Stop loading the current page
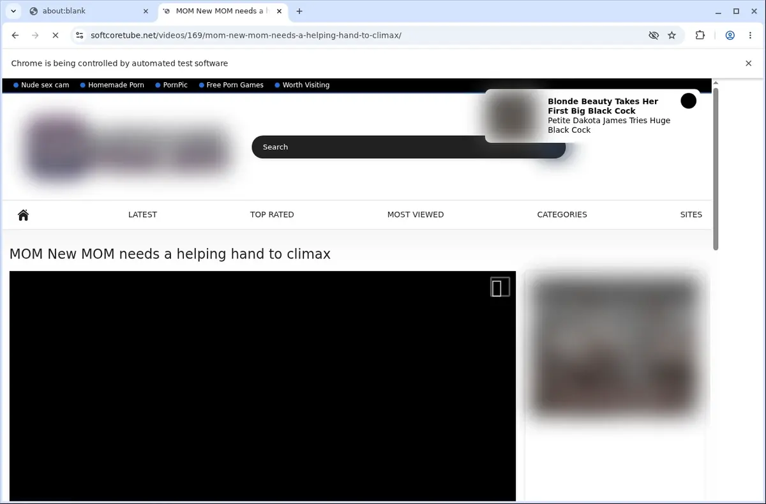This screenshot has height=504, width=766. click(x=56, y=35)
